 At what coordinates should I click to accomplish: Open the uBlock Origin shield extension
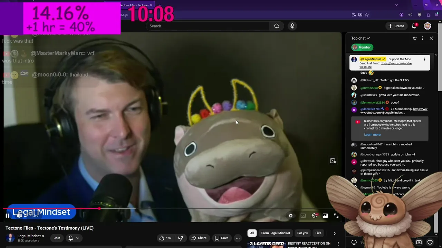coord(420,15)
